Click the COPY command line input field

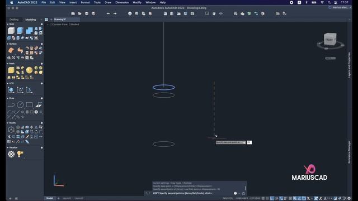pos(192,193)
